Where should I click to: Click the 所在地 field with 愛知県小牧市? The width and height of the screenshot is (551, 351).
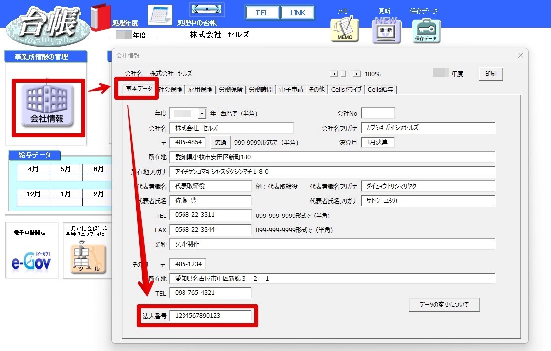point(332,157)
